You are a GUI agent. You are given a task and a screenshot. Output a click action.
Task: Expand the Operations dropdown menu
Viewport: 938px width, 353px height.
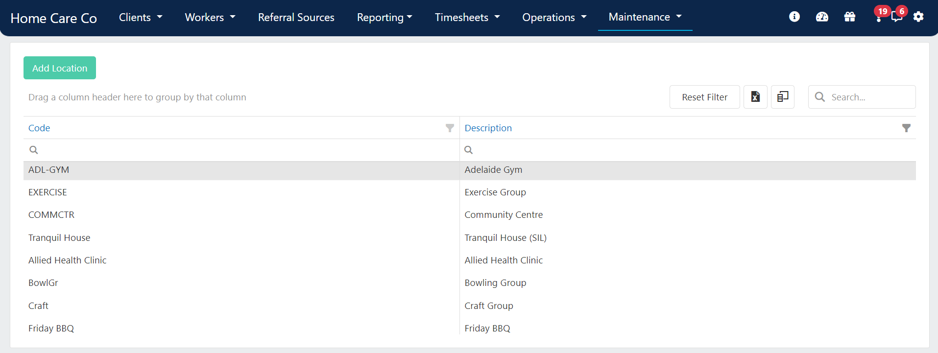coord(554,17)
